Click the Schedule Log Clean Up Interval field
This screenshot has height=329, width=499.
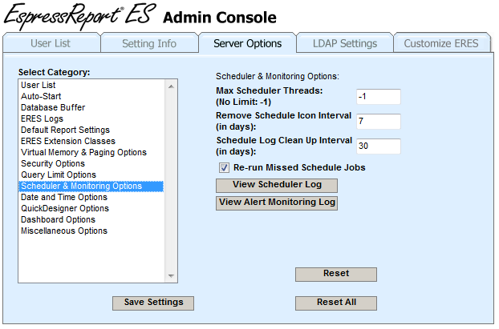pyautogui.click(x=379, y=146)
